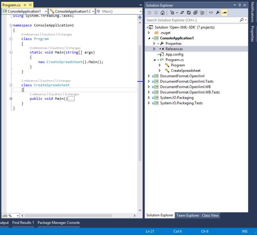Click the editor vertical scrollbar thumb

140,103
